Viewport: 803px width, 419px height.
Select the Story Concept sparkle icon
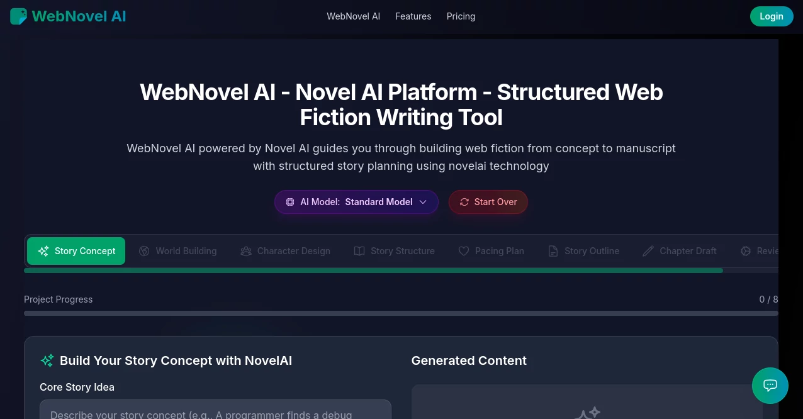43,250
